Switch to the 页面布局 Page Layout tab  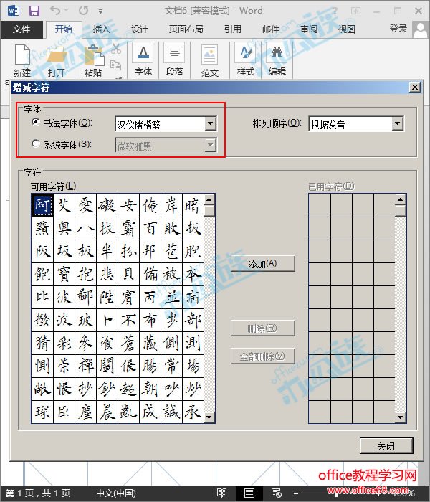coord(186,29)
